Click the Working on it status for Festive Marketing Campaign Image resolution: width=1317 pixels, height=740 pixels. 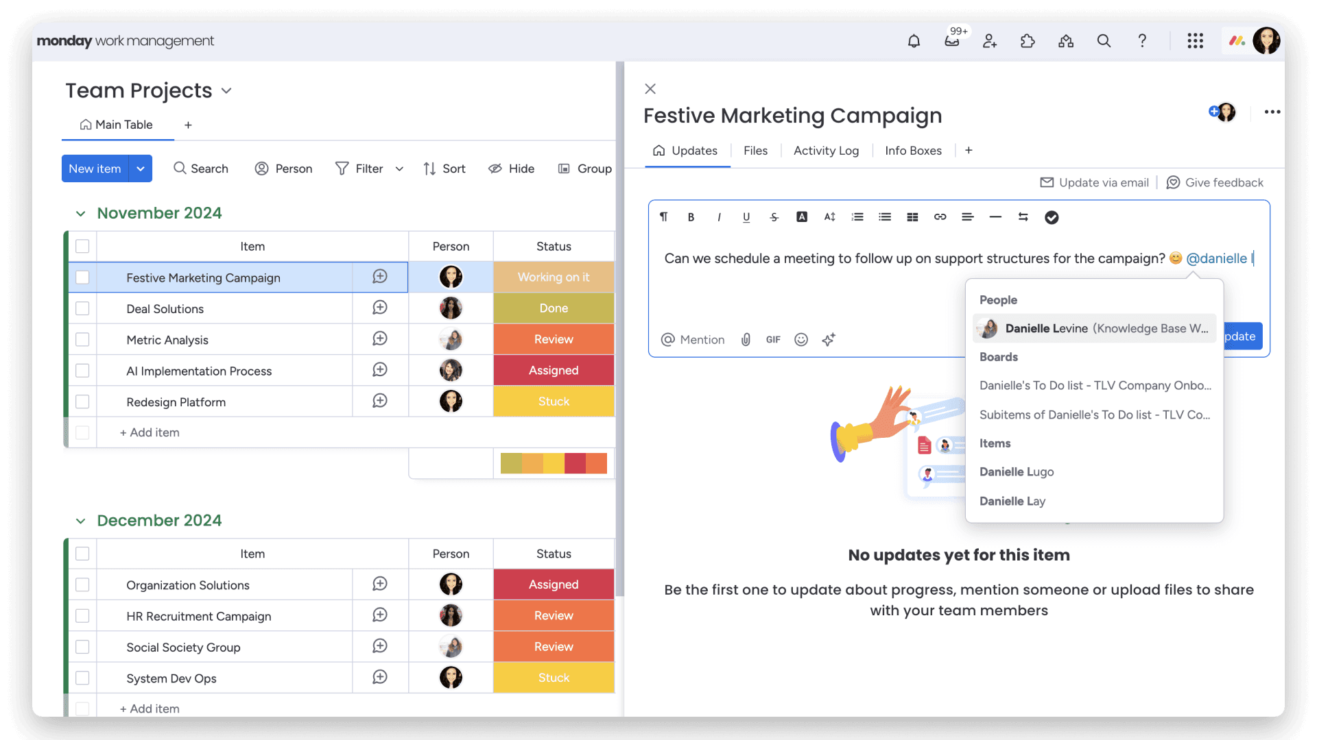point(553,277)
